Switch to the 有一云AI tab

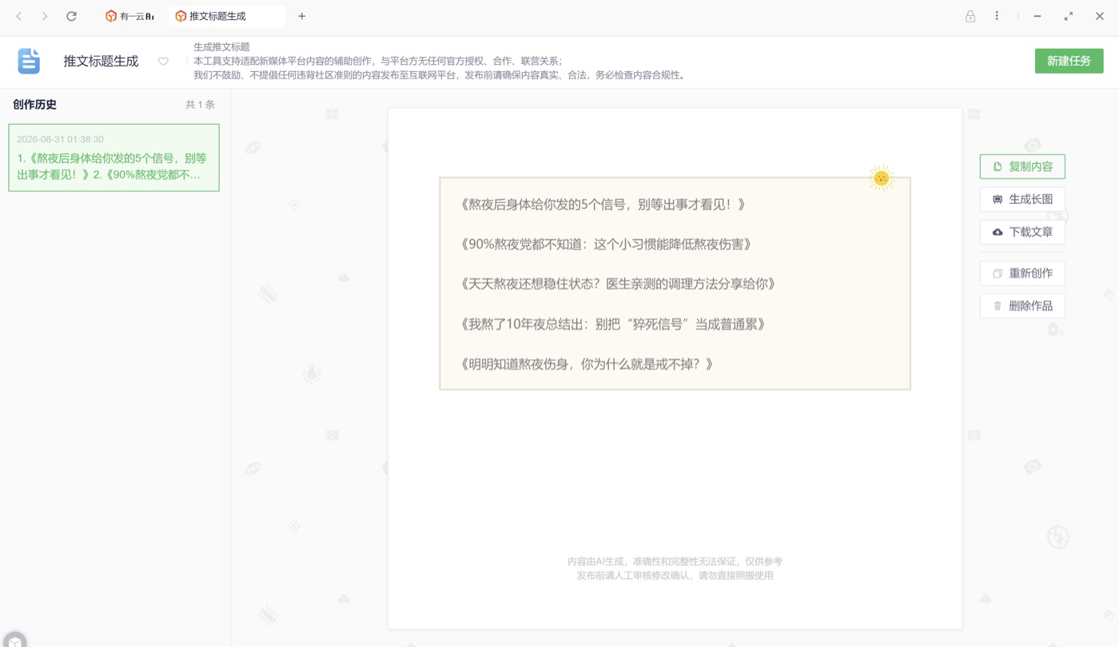(x=129, y=16)
